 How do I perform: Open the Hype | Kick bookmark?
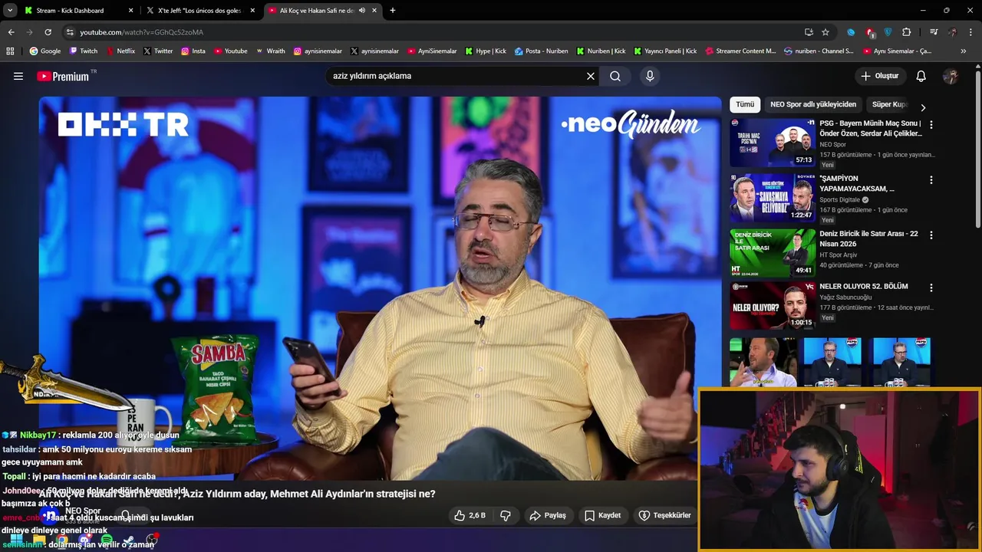486,51
